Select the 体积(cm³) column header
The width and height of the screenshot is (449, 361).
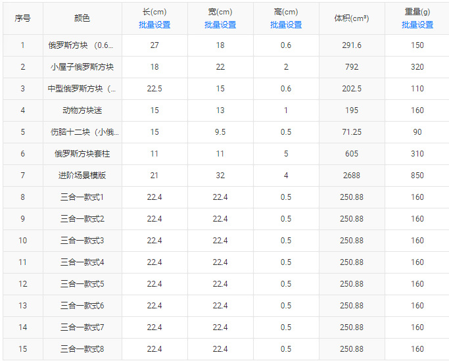click(352, 18)
